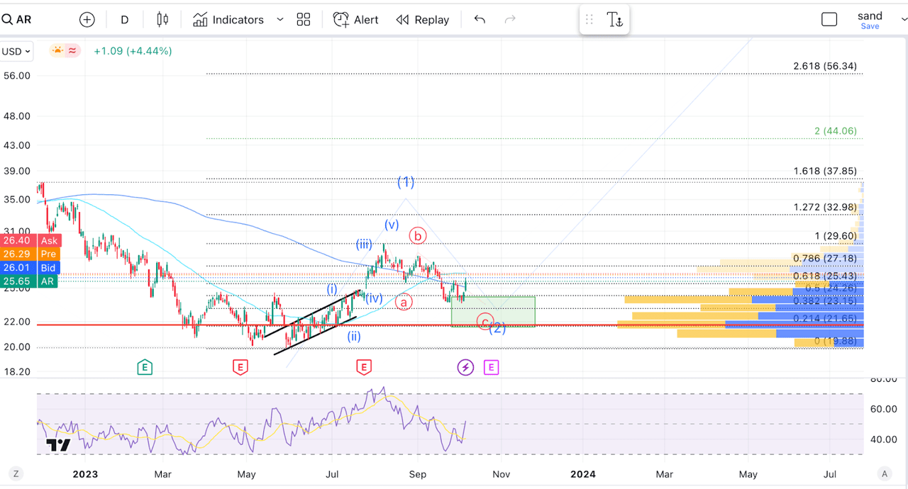
Task: Click the add symbol plus icon
Action: (x=87, y=20)
